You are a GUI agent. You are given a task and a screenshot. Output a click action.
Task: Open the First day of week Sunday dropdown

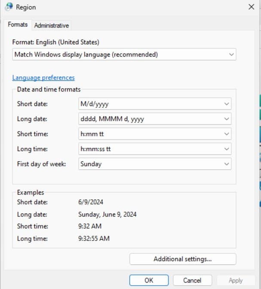point(155,164)
